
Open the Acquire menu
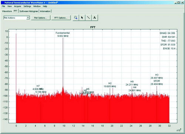click(17, 6)
